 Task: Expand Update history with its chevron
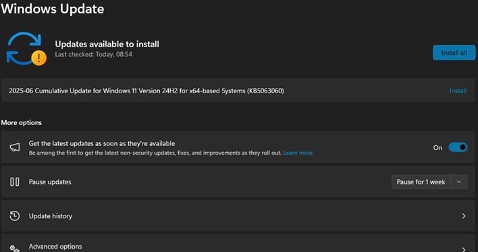point(463,216)
